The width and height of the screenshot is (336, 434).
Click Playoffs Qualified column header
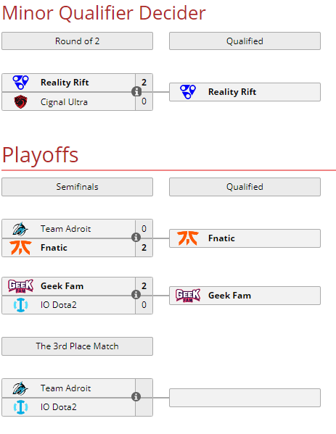(x=245, y=187)
